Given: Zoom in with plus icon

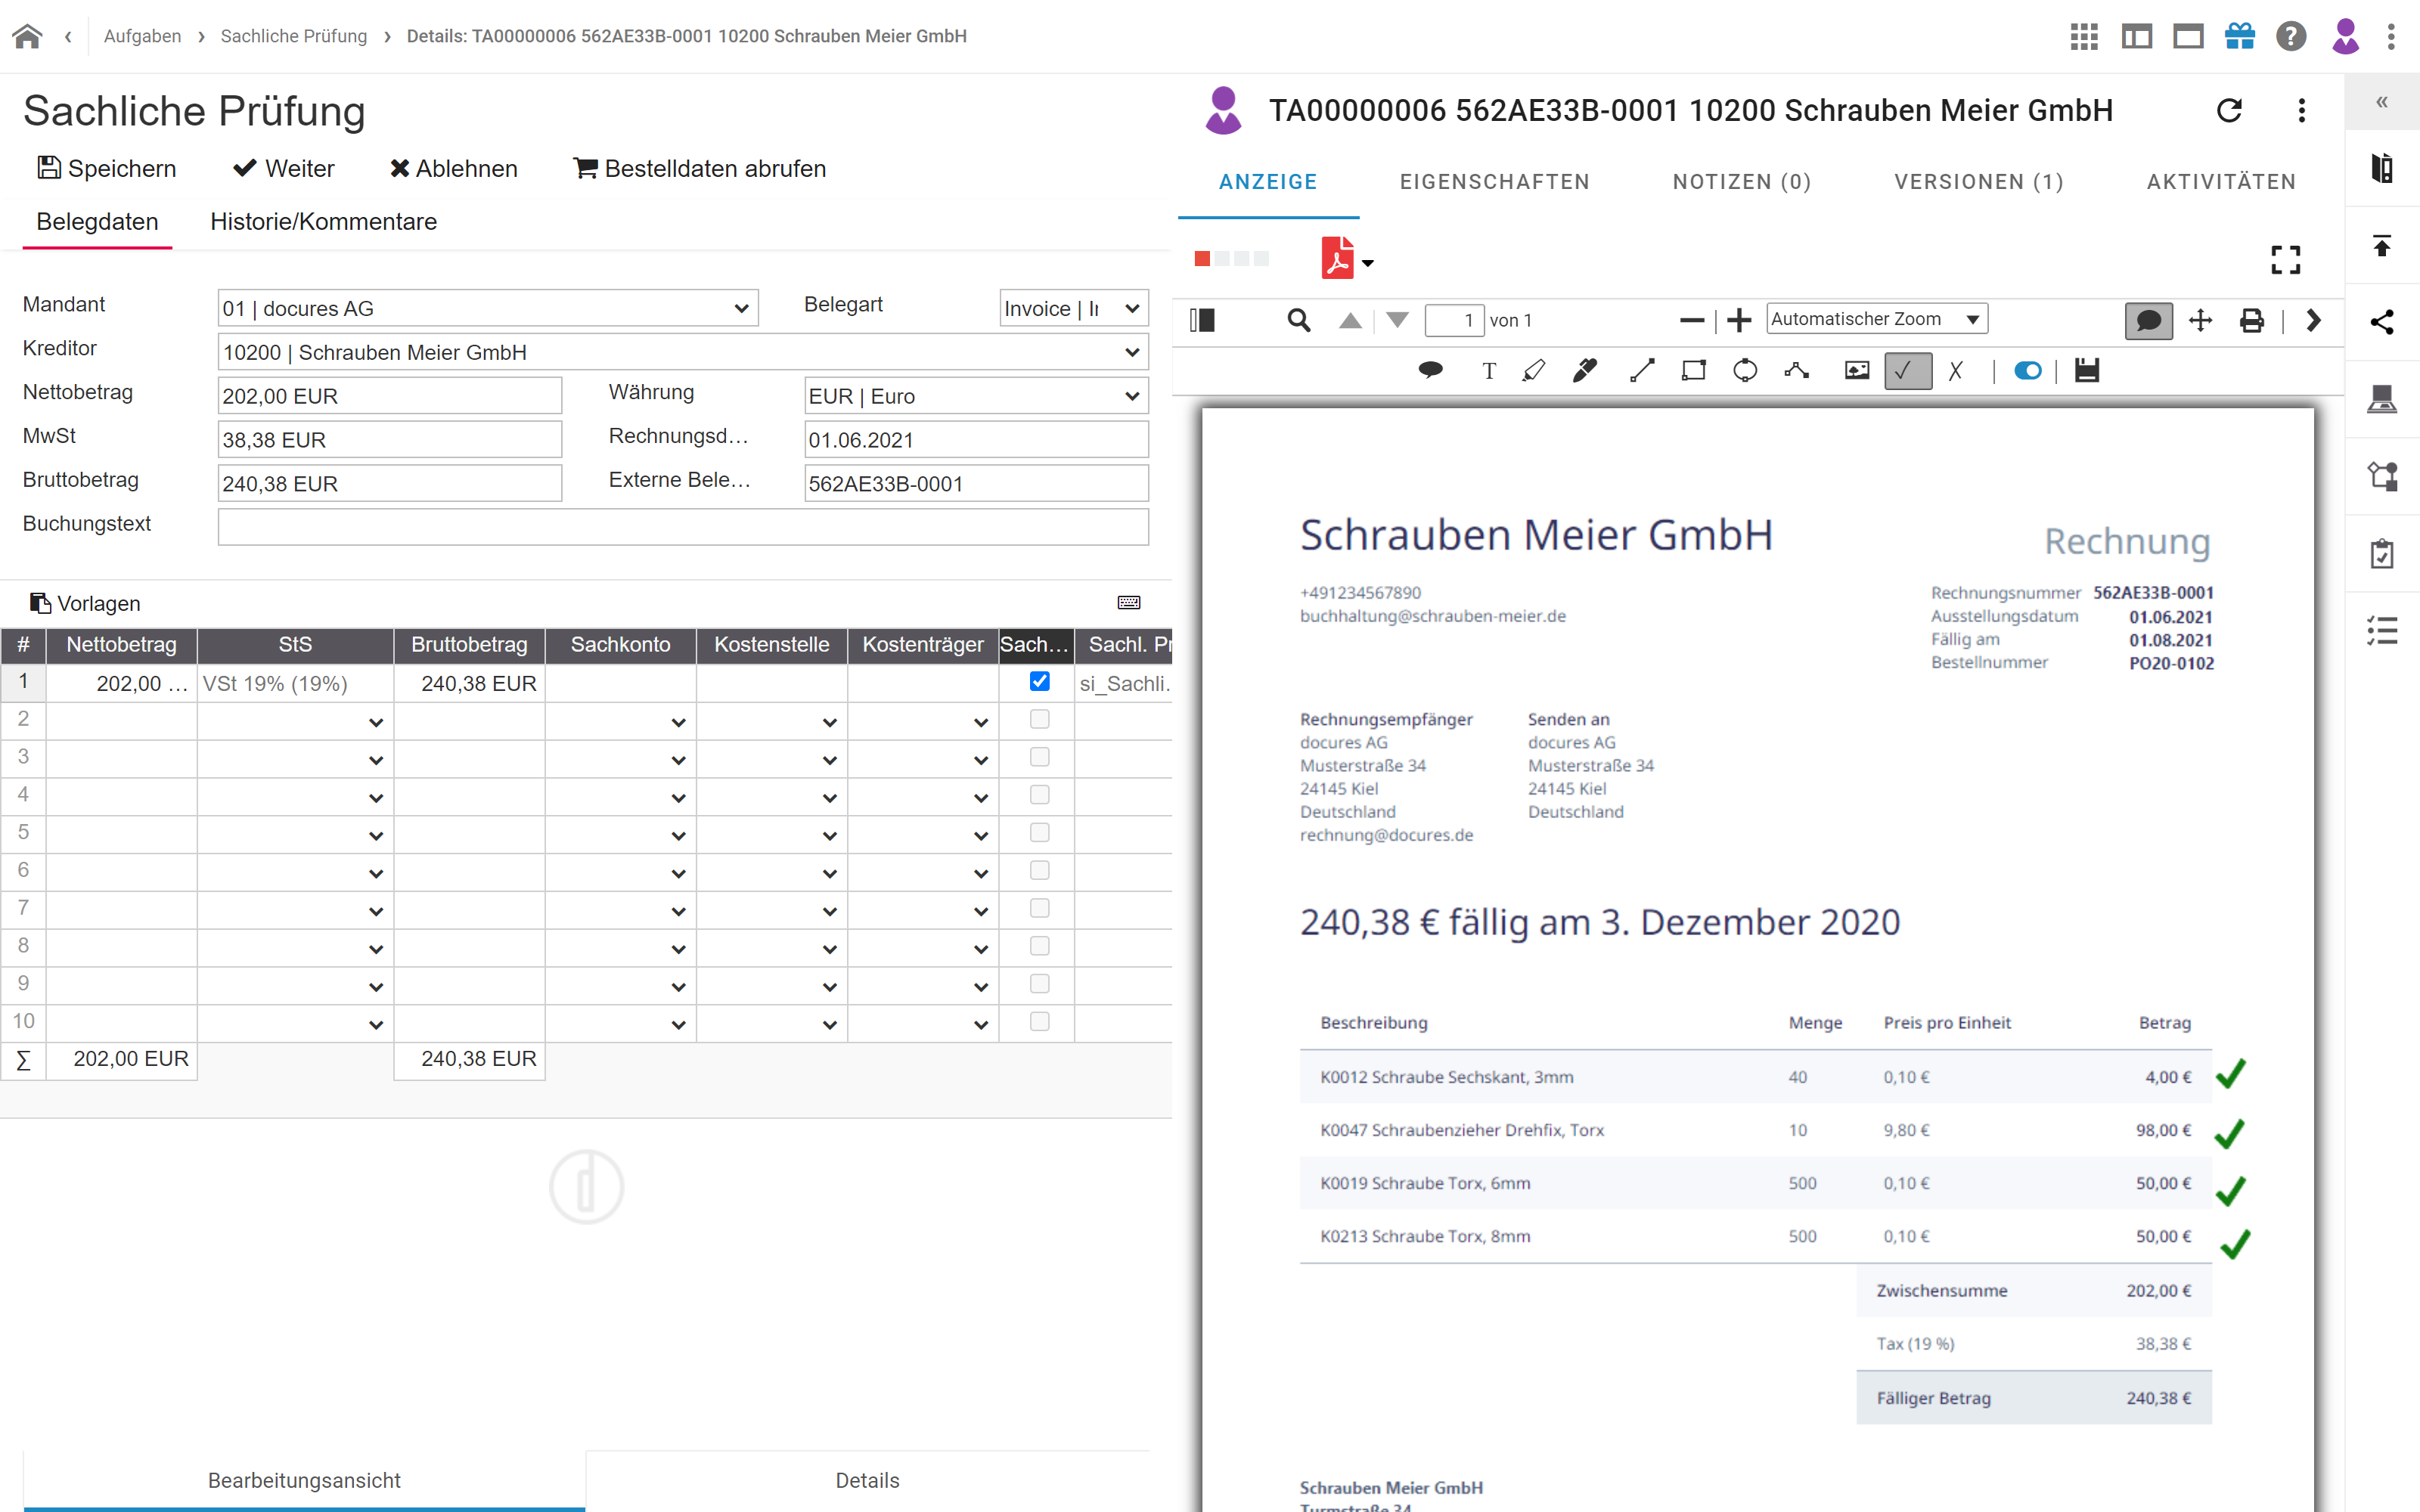Looking at the screenshot, I should click(x=1739, y=320).
